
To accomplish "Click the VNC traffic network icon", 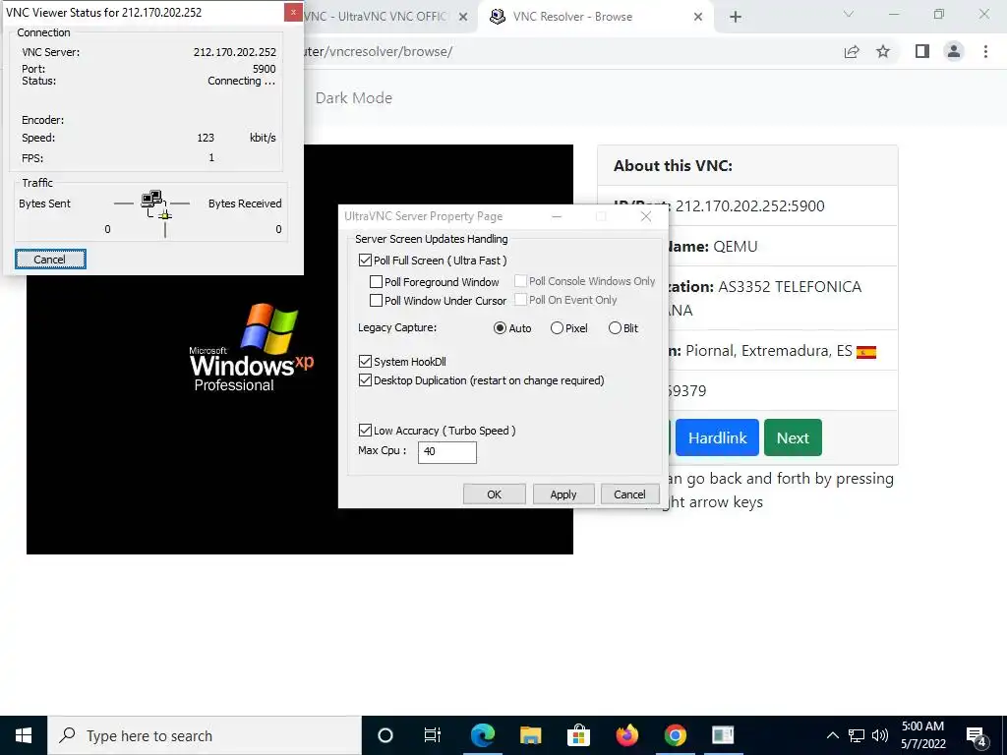I will (x=154, y=204).
